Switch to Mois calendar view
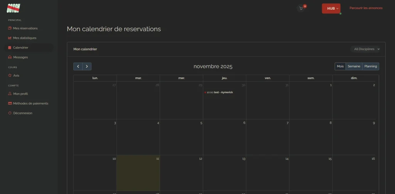The height and width of the screenshot is (194, 395). coord(340,66)
